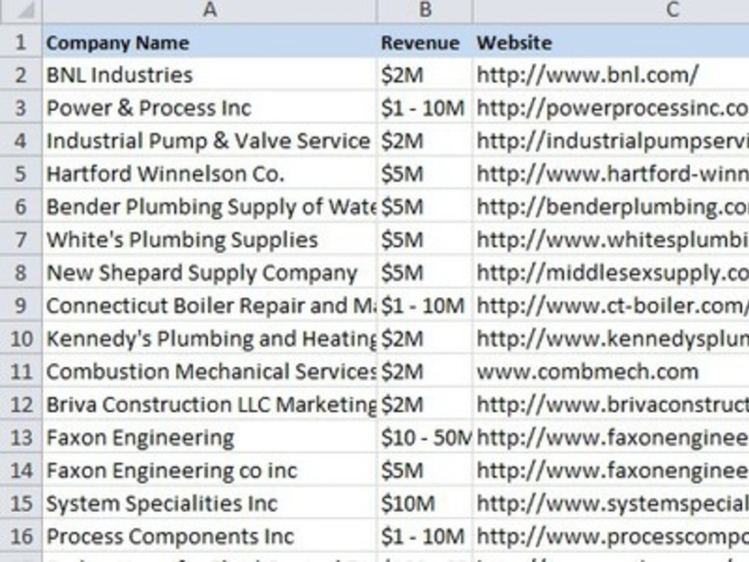Click the www.combmech.com cell
The image size is (749, 562).
tap(611, 371)
